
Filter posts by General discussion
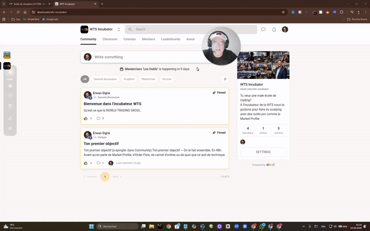[x=105, y=79]
